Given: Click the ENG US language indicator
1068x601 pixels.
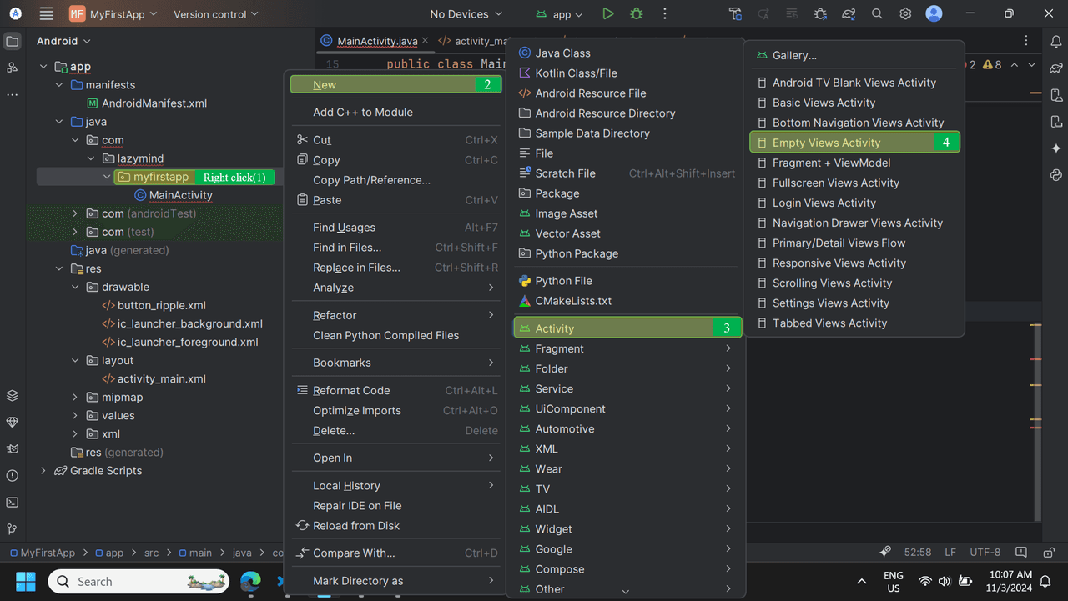Looking at the screenshot, I should (894, 581).
